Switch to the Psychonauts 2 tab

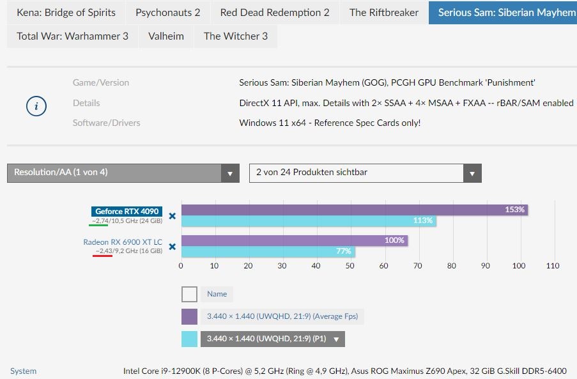(x=168, y=13)
